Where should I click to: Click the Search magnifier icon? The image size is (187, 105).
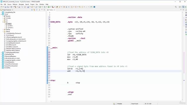(x=176, y=7)
